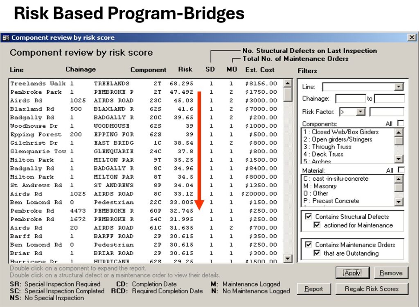Select the Pembroke Park row
This screenshot has width=419, height=307.
point(146,92)
